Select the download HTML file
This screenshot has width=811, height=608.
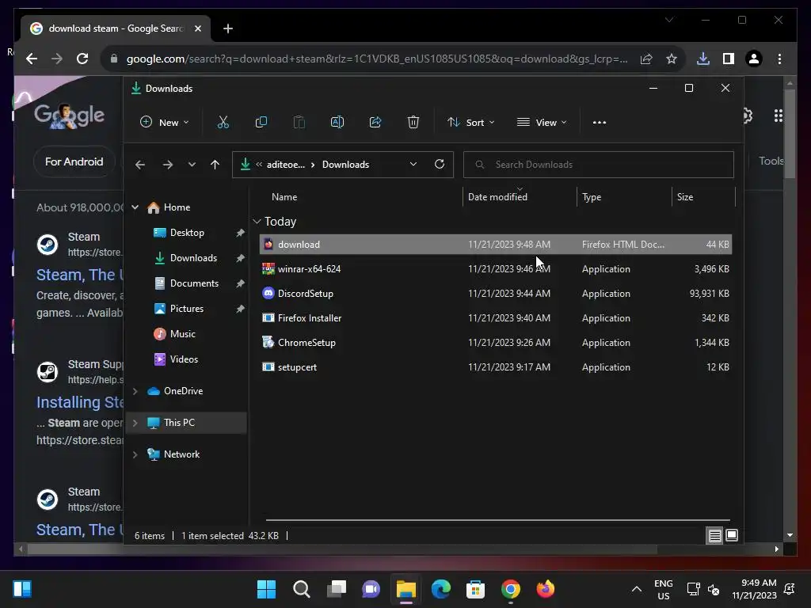click(496, 245)
